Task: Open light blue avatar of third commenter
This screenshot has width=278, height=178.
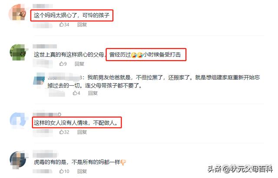Action: coord(18,120)
